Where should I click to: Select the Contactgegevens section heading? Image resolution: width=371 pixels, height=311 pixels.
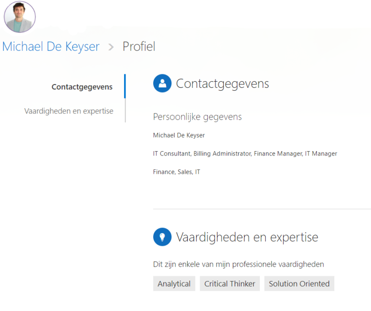click(222, 84)
